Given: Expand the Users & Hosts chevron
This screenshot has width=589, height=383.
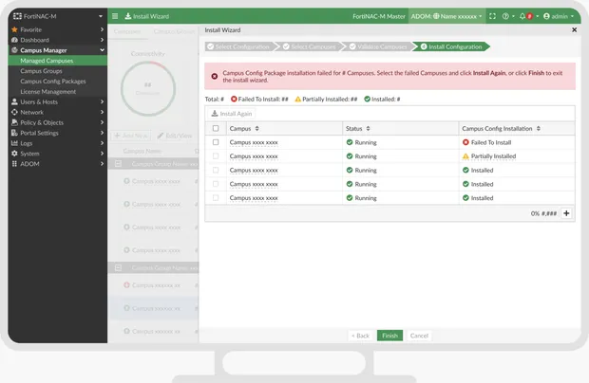Looking at the screenshot, I should click(102, 101).
